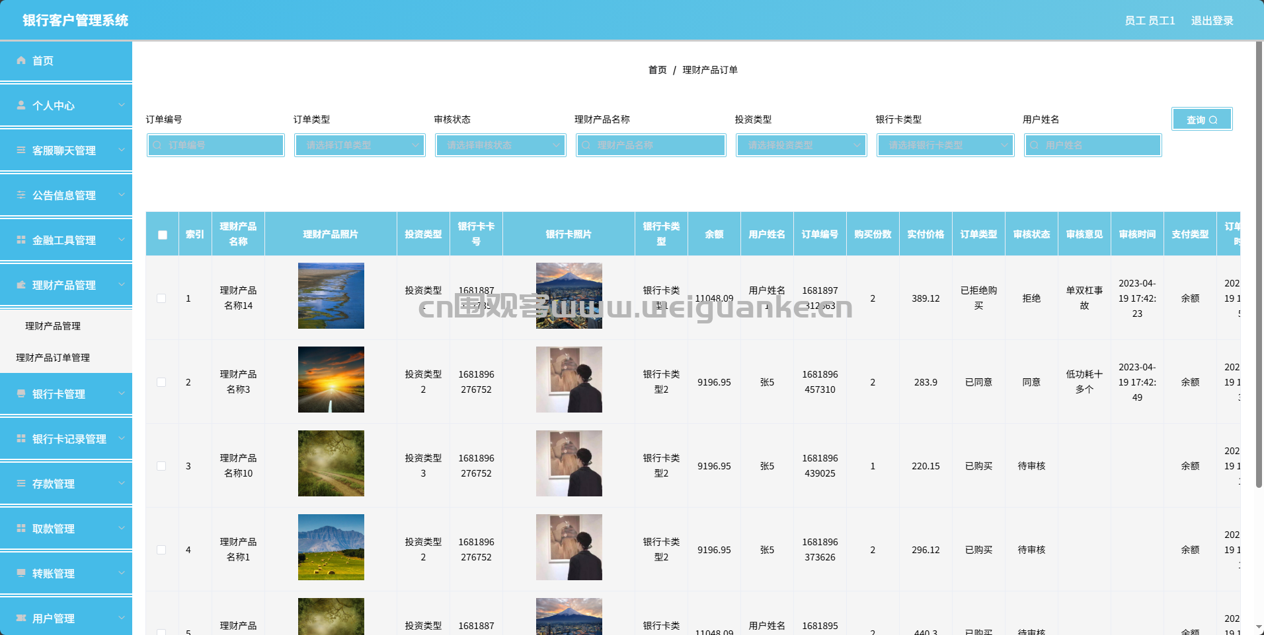Image resolution: width=1264 pixels, height=635 pixels.
Task: Click 低功耗十多个 review comment cell
Action: [x=1084, y=382]
